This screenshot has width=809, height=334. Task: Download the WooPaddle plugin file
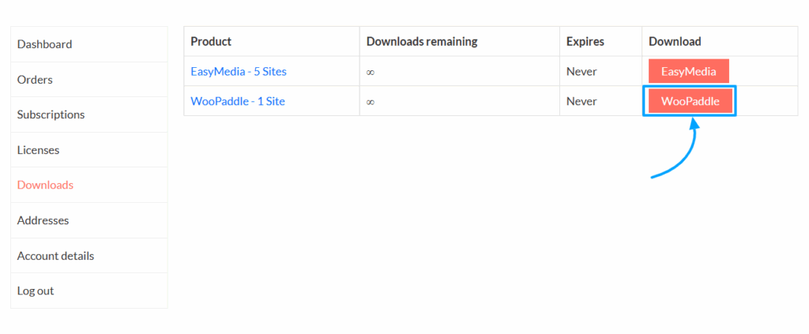tap(690, 101)
